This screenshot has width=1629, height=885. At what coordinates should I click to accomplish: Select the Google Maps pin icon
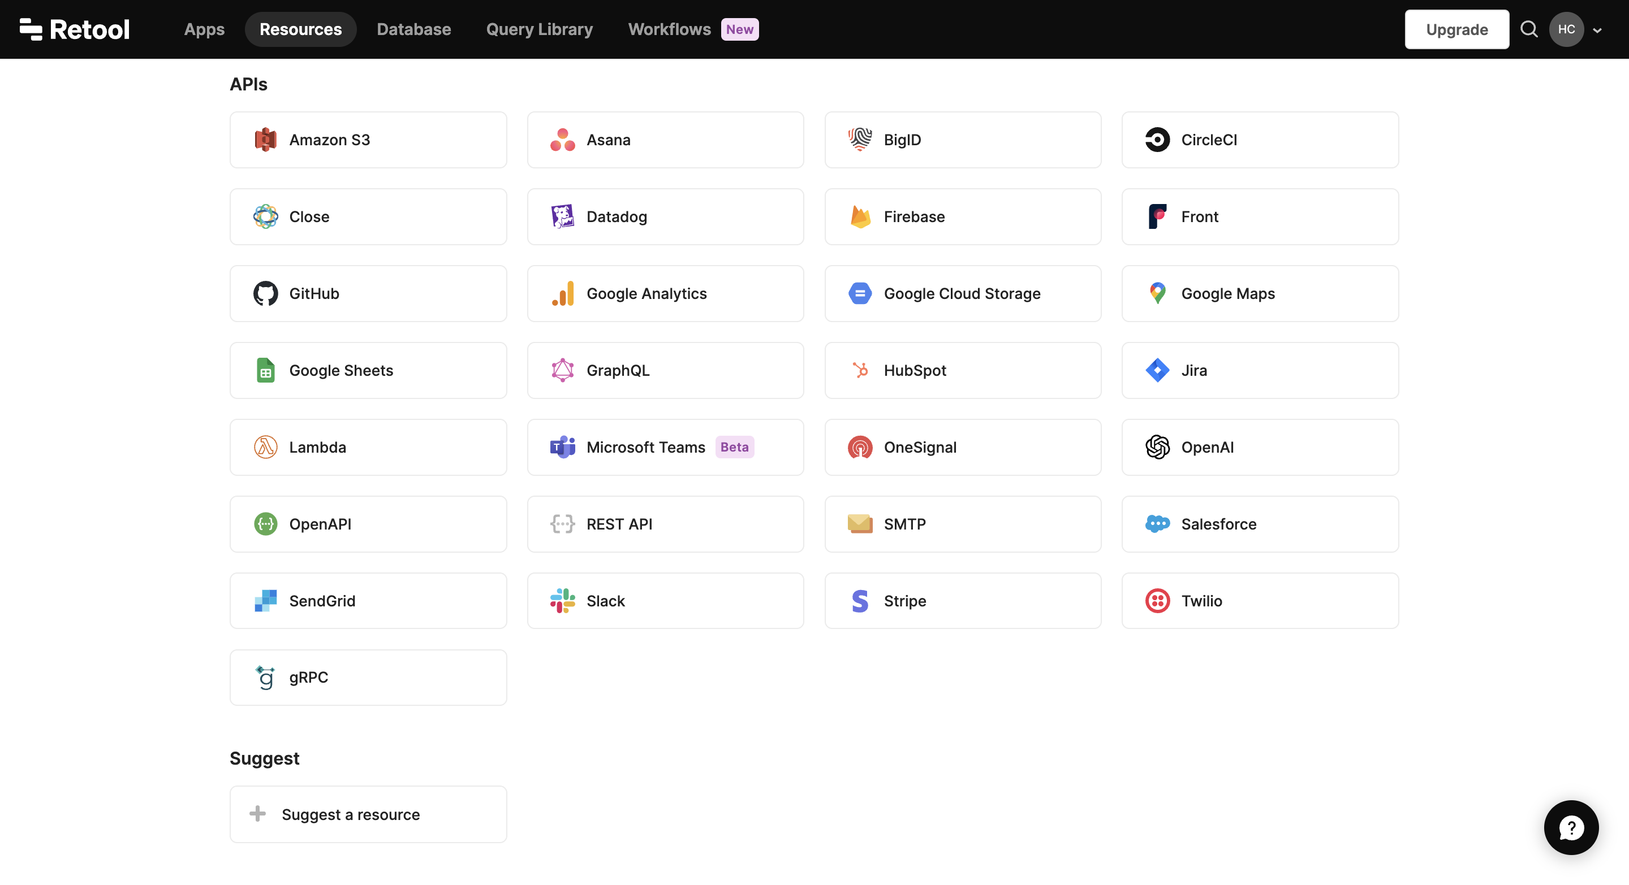pyautogui.click(x=1157, y=293)
